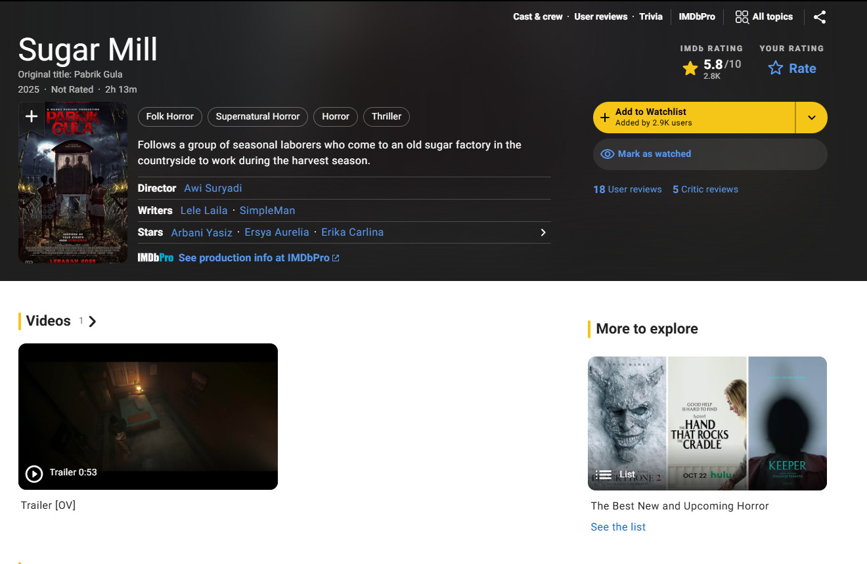This screenshot has width=867, height=564.
Task: Select the Folk Horror genre chip
Action: 169,117
